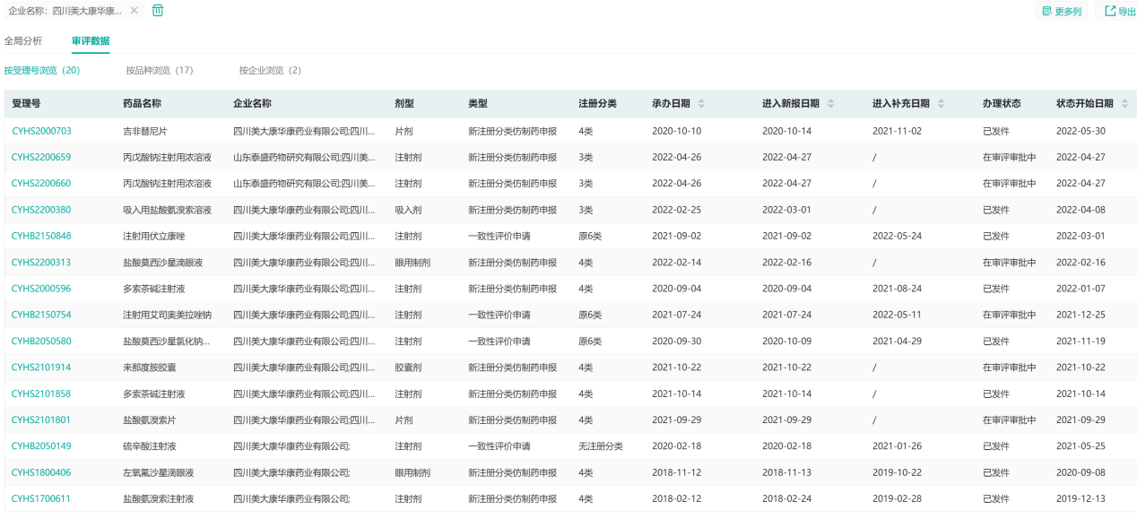The height and width of the screenshot is (519, 1137).
Task: Click the 剂型 column header
Action: [404, 104]
